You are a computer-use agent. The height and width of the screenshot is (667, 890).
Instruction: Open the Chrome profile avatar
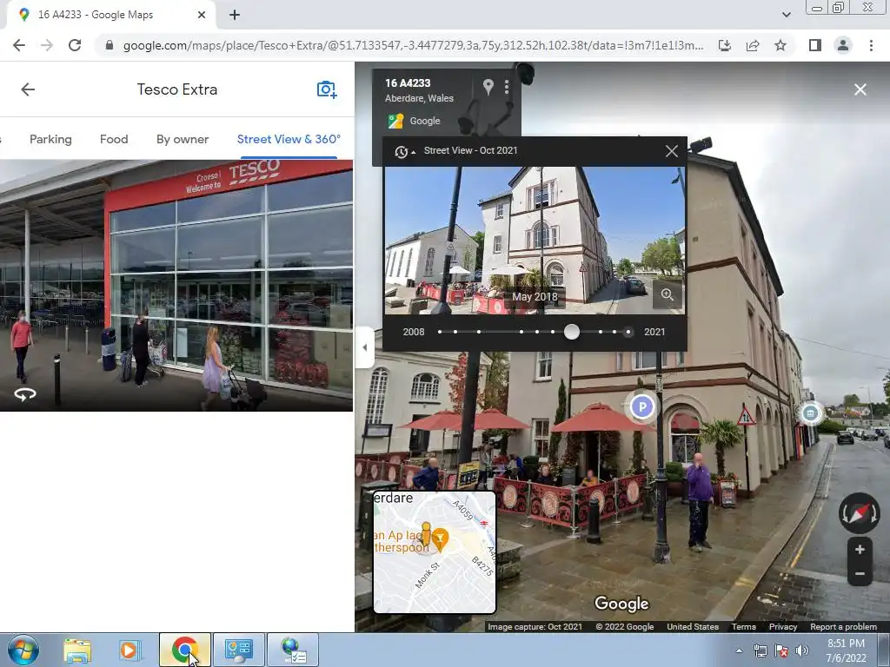coord(843,45)
